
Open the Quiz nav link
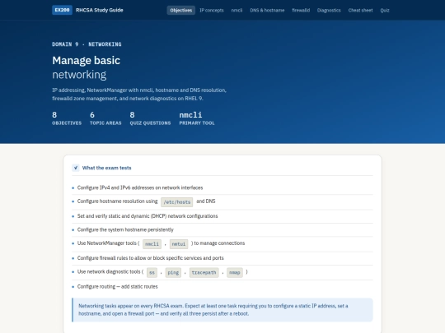(x=385, y=10)
